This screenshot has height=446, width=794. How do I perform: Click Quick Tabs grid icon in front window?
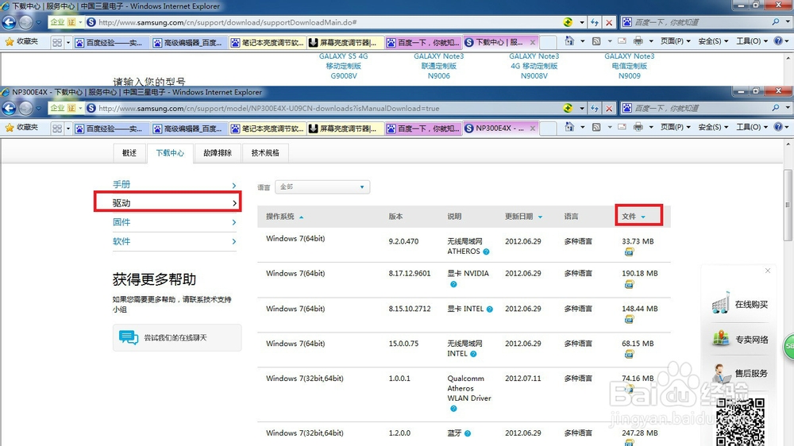[x=57, y=129]
